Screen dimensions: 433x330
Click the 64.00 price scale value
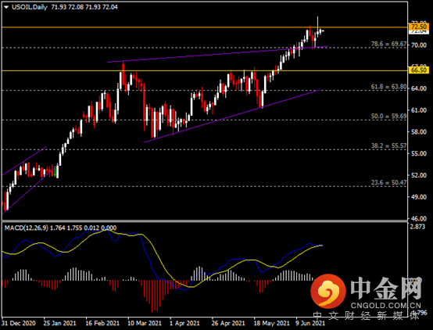click(419, 88)
